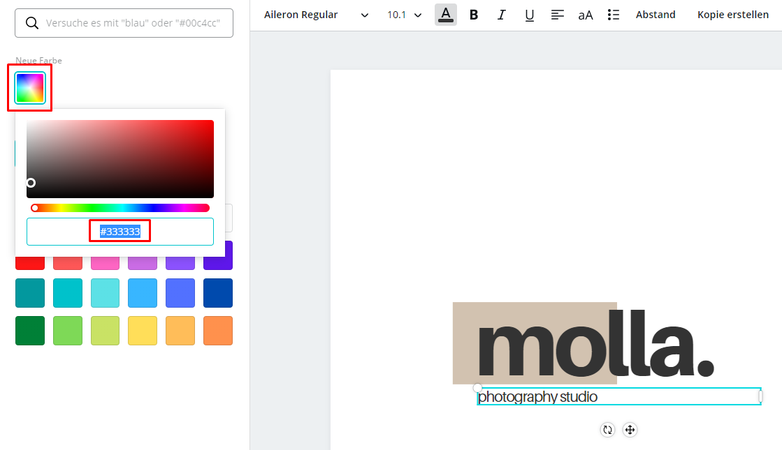The height and width of the screenshot is (450, 782).
Task: Toggle underline formatting
Action: coord(529,15)
